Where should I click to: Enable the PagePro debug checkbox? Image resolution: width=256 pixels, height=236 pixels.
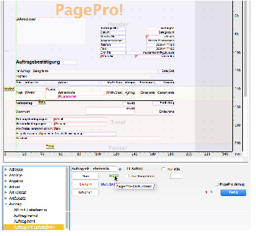pos(217,184)
